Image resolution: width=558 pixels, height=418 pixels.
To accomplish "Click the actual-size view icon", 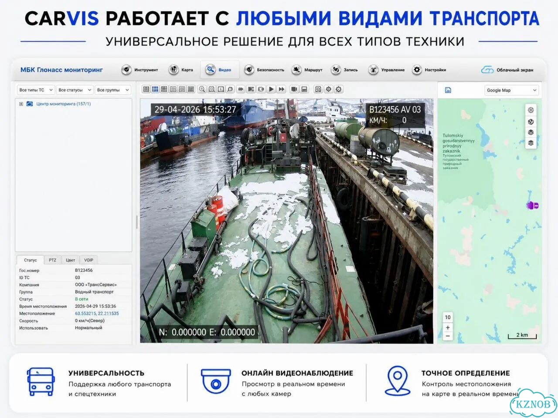I will (221, 89).
